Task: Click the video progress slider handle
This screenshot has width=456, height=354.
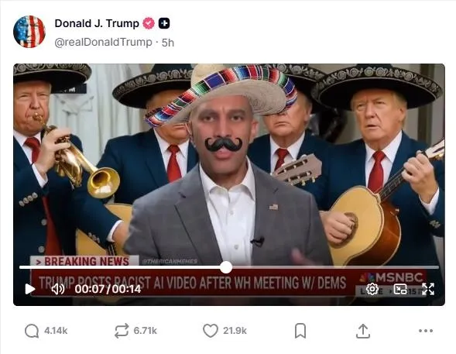Action: (226, 267)
